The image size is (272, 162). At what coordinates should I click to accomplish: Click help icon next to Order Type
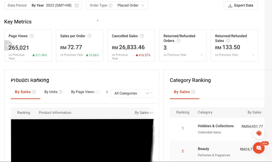pos(110,6)
